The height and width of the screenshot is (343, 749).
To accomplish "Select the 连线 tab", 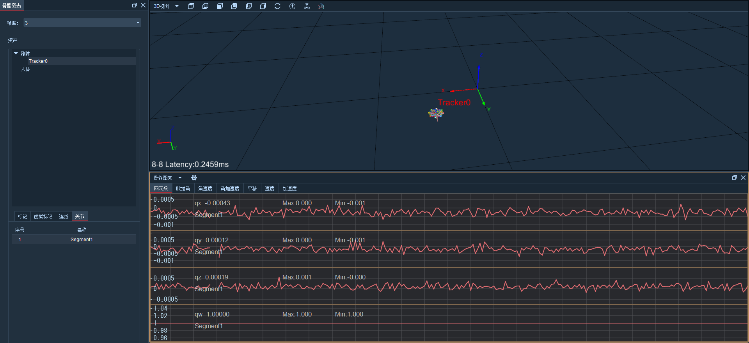I will click(x=64, y=217).
